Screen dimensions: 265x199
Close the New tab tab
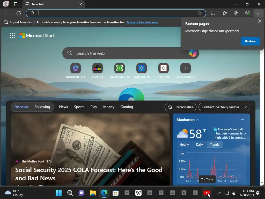point(81,4)
